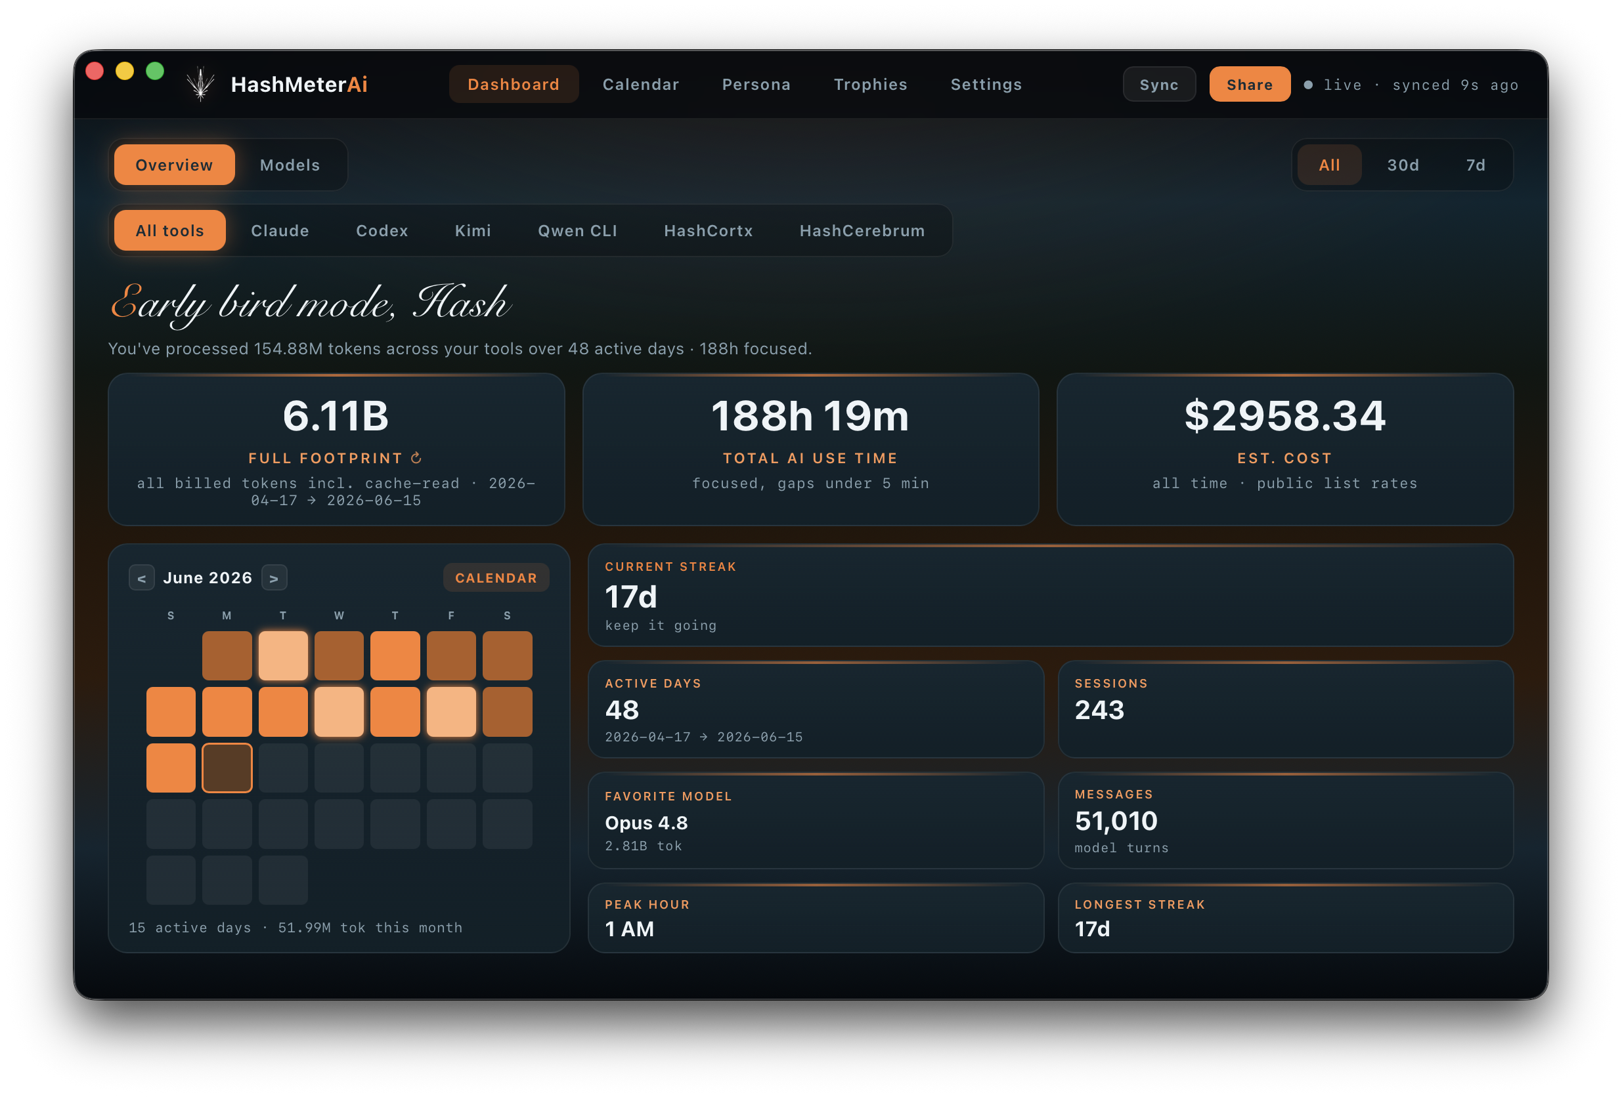Click '15 active days · 51.99M tok this month'

pyautogui.click(x=296, y=928)
